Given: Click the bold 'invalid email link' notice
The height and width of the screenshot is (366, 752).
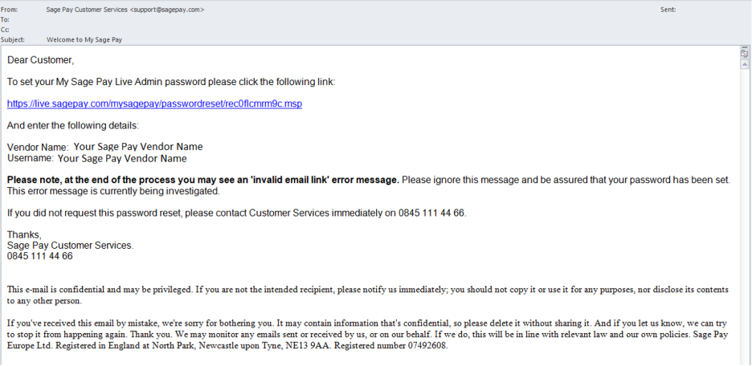Looking at the screenshot, I should (x=203, y=180).
